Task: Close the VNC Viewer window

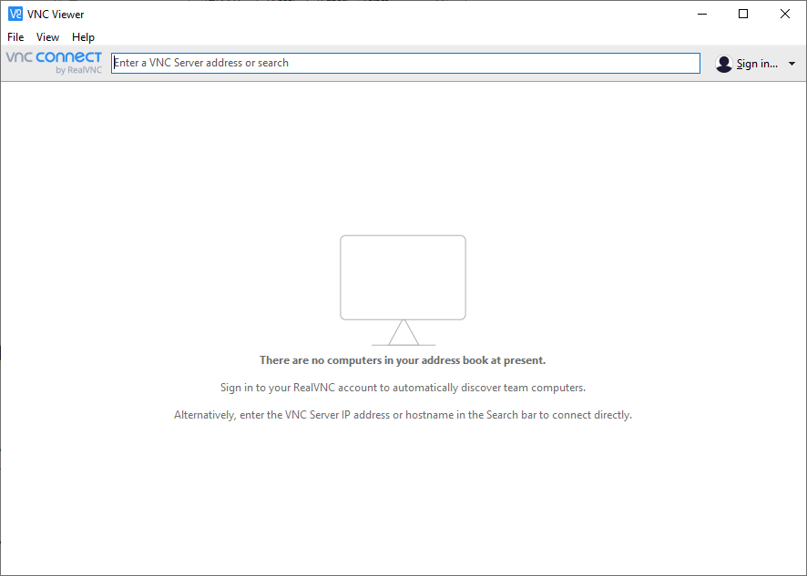Action: pyautogui.click(x=785, y=14)
